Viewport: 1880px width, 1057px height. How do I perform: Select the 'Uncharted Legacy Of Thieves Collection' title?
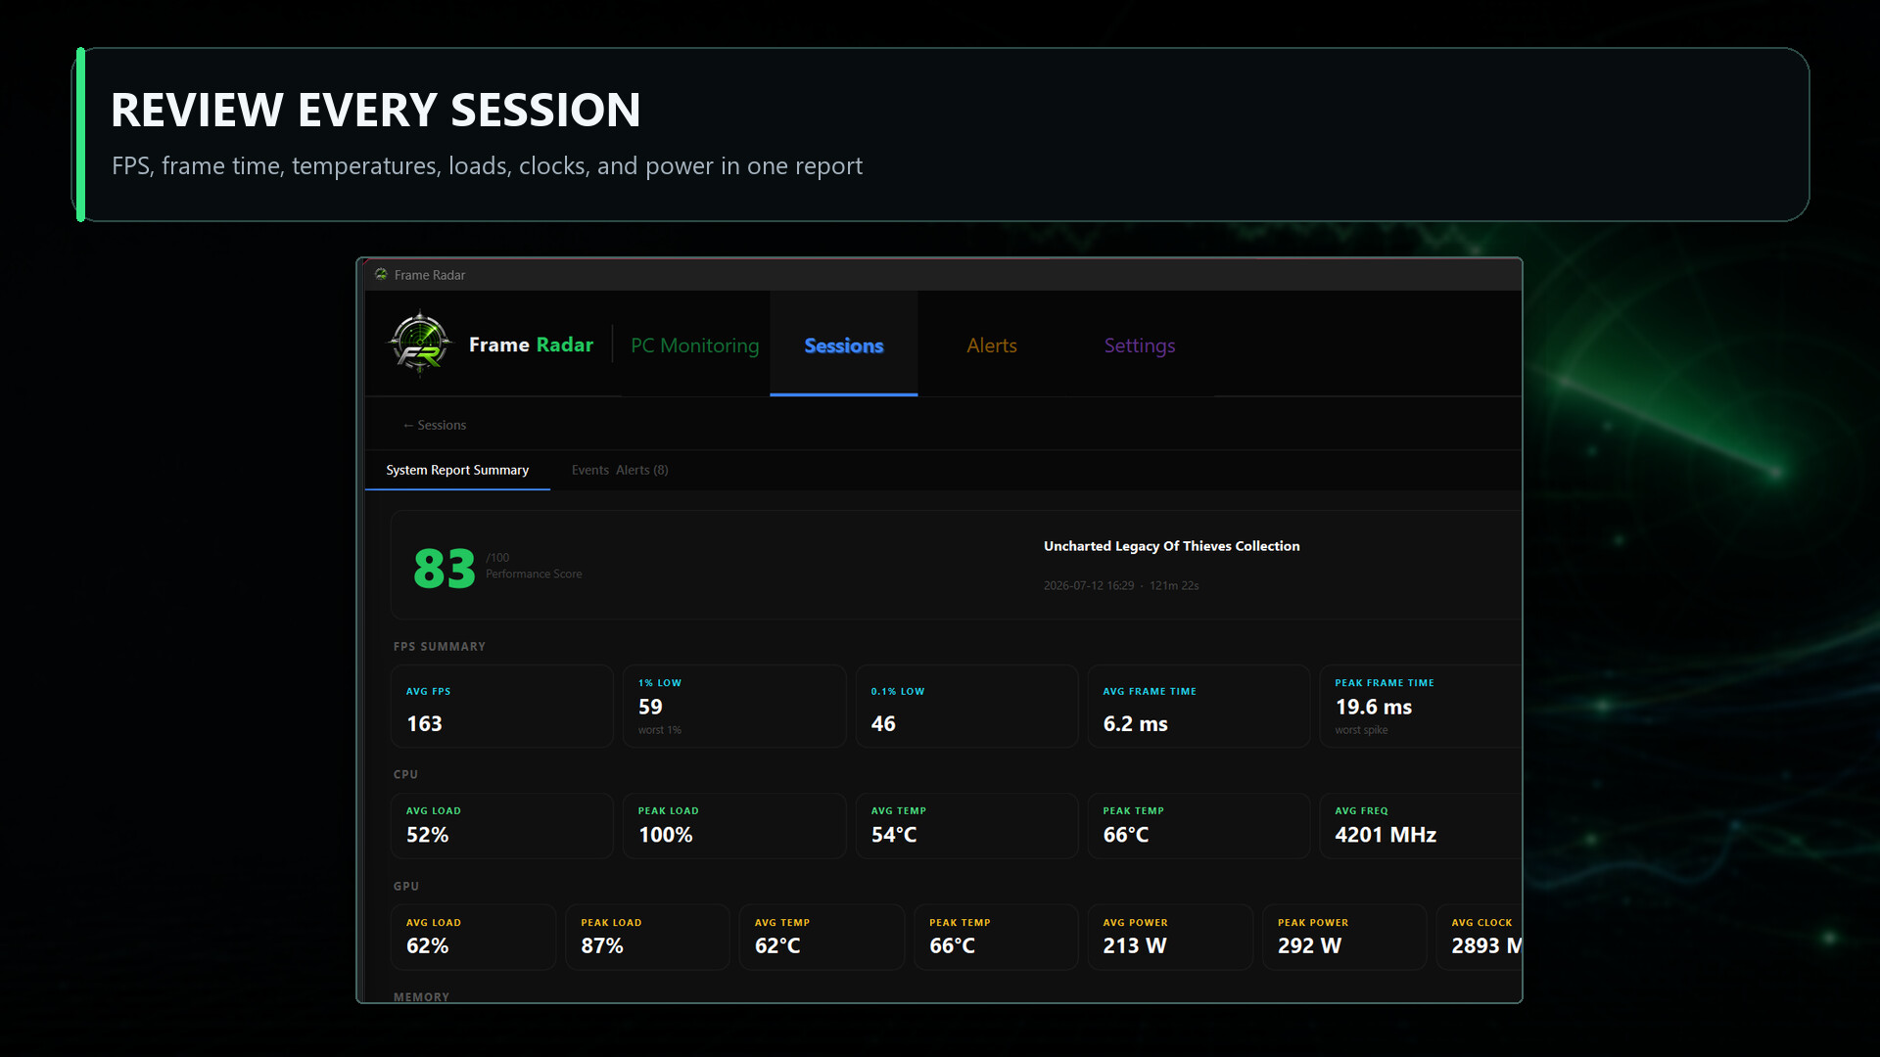point(1172,546)
